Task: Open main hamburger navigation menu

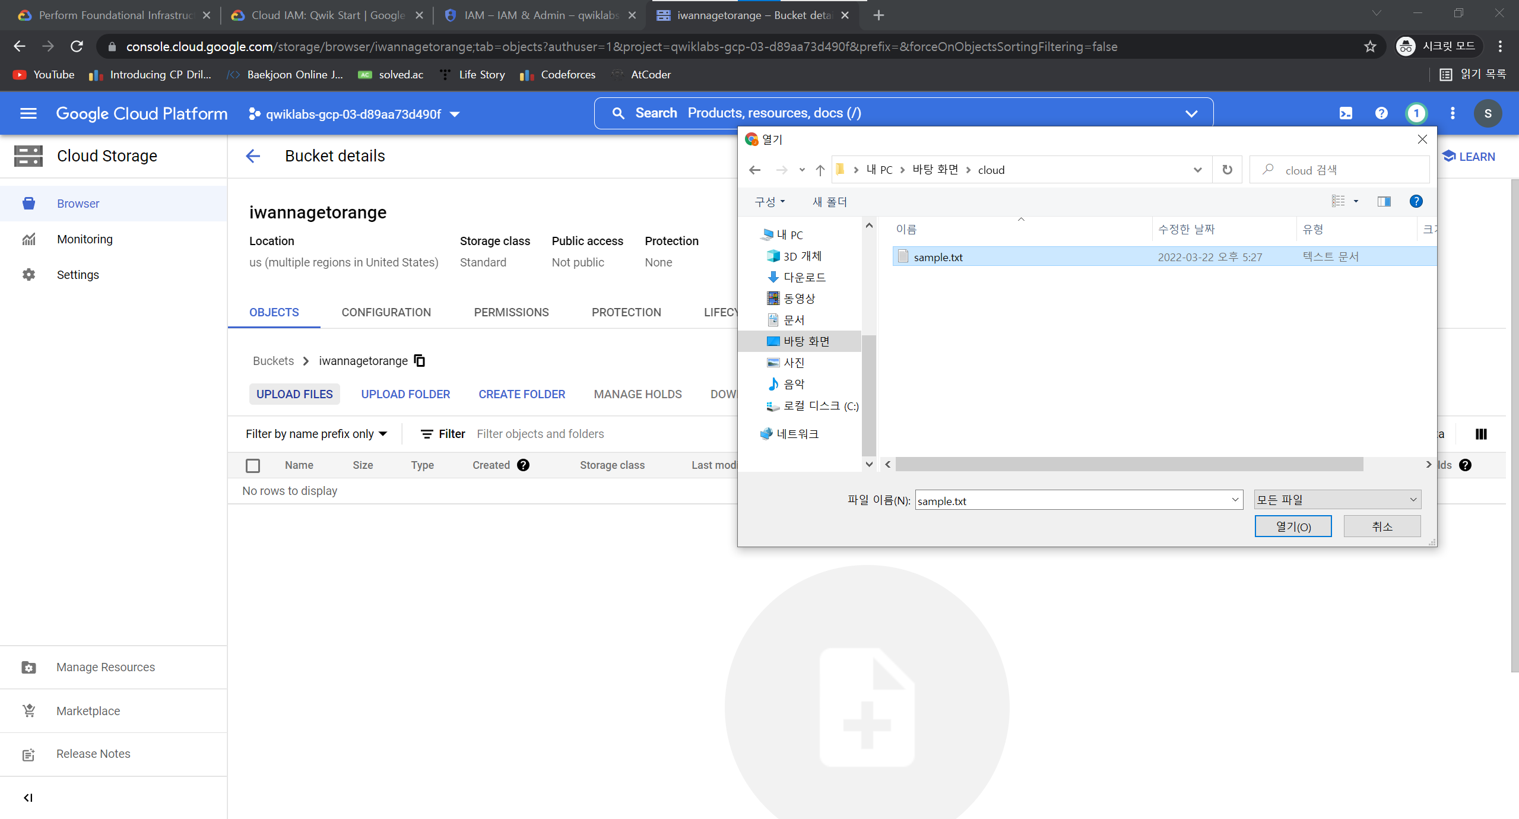Action: click(x=28, y=113)
